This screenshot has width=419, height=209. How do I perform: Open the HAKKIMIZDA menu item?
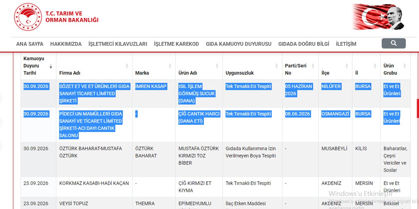pos(66,44)
